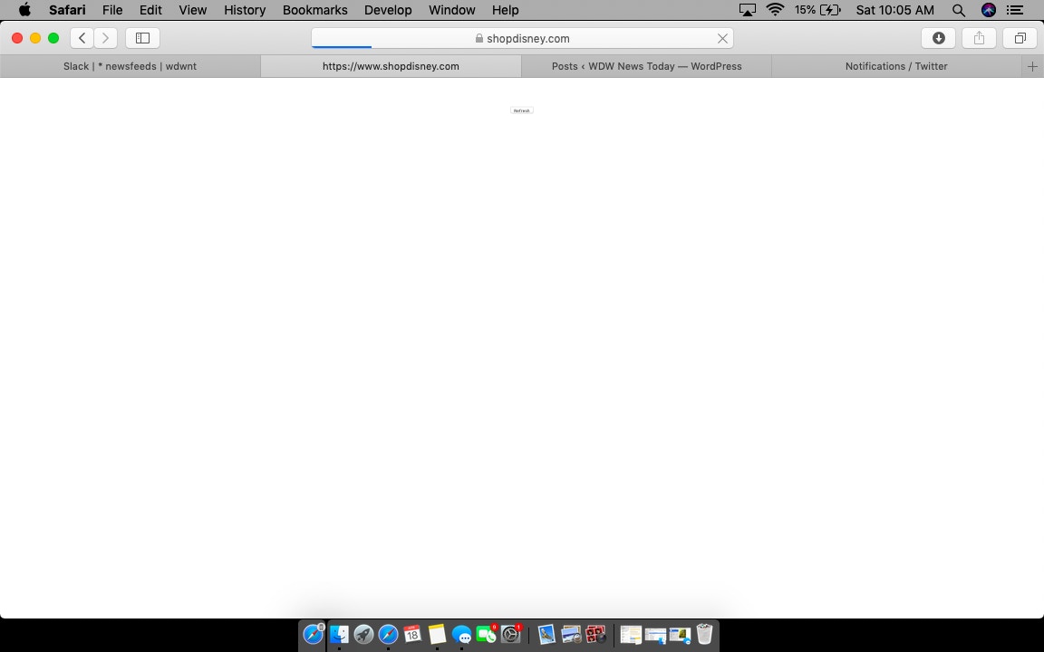Open Photo Booth from the Dock
1044x652 pixels.
[x=595, y=635]
